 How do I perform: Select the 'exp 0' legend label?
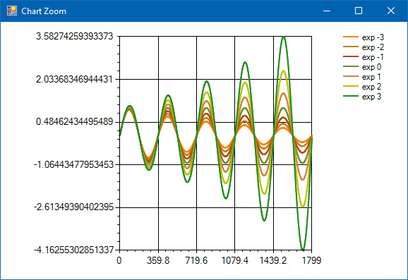point(371,67)
